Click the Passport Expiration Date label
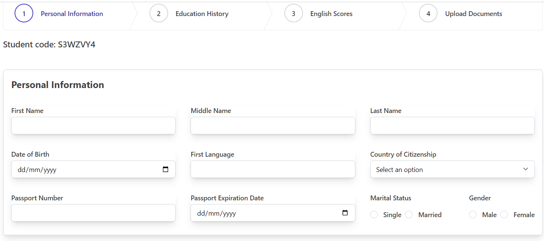 227,198
